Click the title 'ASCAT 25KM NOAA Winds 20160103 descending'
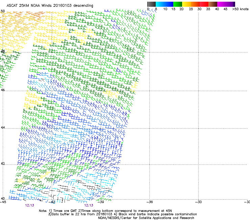Viewport: 250px width, 220px height. coord(50,6)
